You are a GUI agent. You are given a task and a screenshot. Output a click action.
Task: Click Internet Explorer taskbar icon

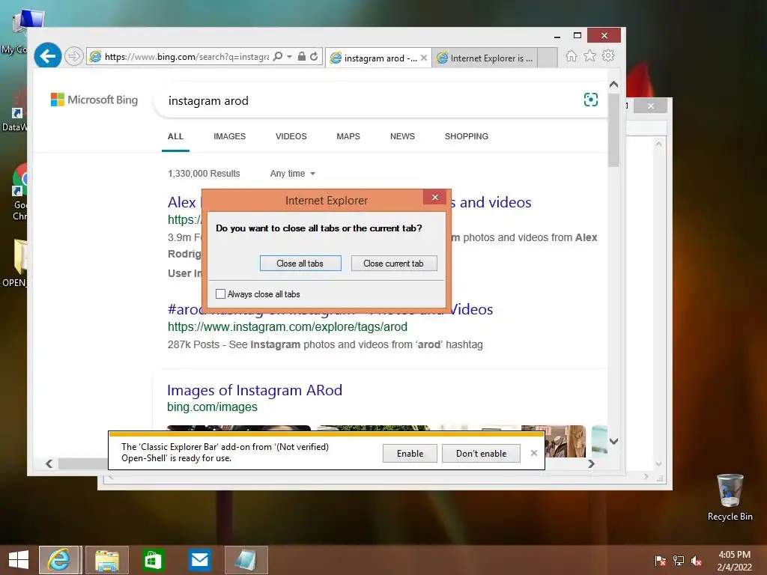point(58,560)
